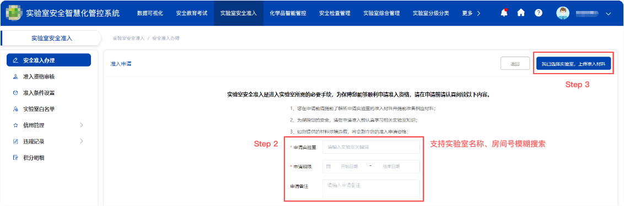Click 实验室安全准入 sidebar header
The height and width of the screenshot is (206, 624).
click(52, 38)
